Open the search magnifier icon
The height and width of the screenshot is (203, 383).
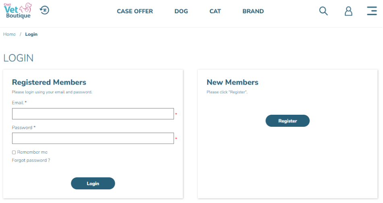tap(323, 11)
